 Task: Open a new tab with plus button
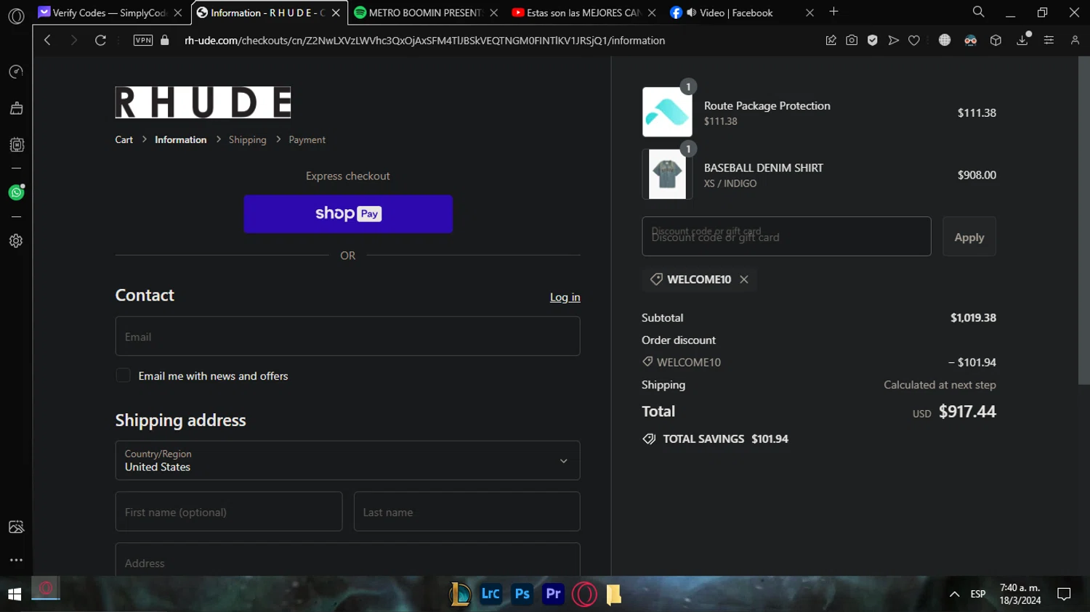(833, 12)
